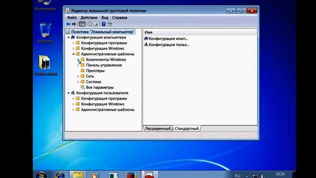Expand the Система folder arrow
The width and height of the screenshot is (316, 178).
coord(78,82)
